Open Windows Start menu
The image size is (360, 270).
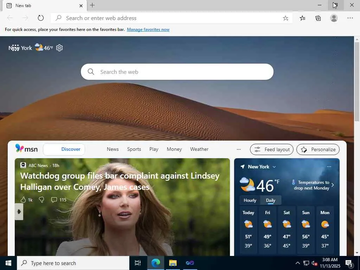click(8, 263)
